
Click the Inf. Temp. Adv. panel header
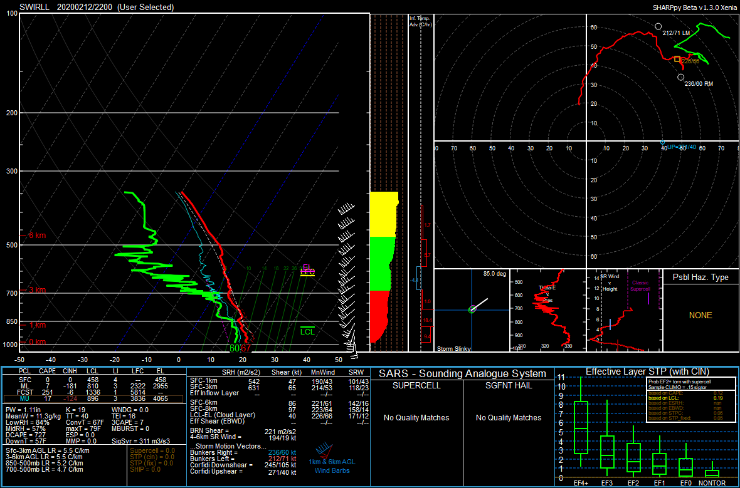421,21
